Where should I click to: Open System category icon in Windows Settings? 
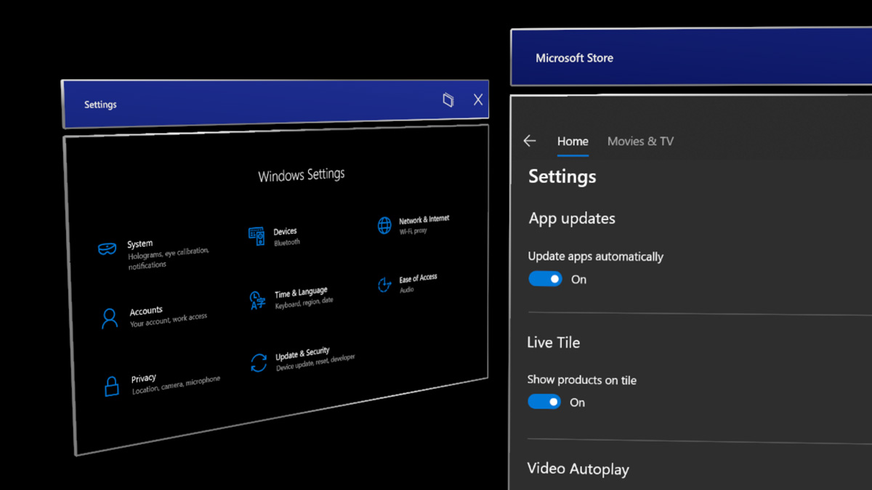tap(107, 249)
